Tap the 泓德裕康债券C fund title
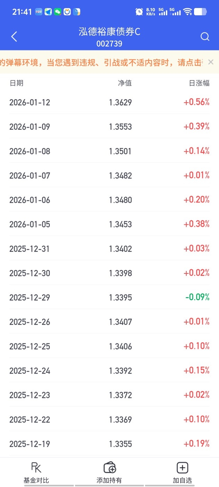Screen dimensions: 219x487 point(109,32)
